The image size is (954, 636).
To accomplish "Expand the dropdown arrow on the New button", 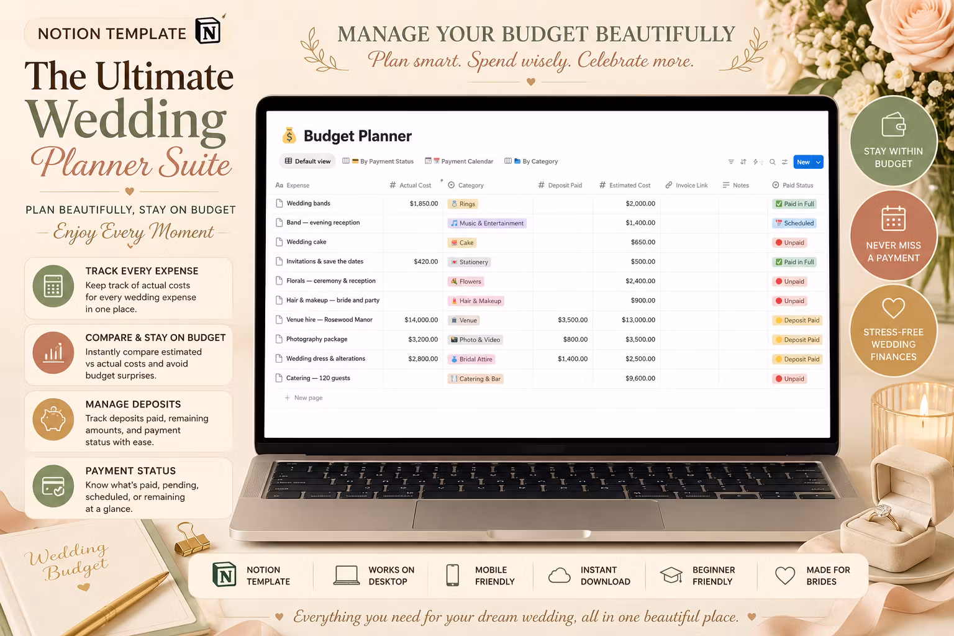I will point(819,162).
